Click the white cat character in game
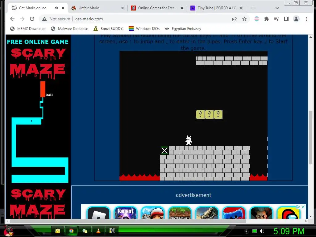 [x=189, y=140]
